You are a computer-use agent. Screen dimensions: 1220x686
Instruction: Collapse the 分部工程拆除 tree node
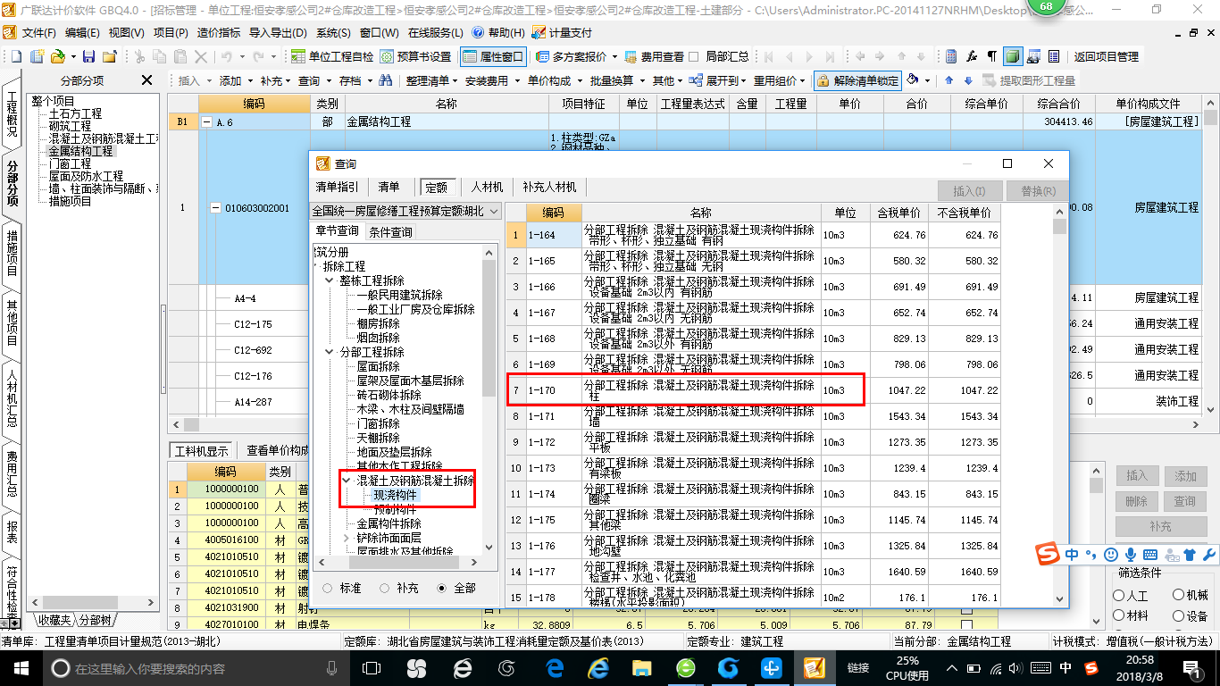click(x=331, y=352)
